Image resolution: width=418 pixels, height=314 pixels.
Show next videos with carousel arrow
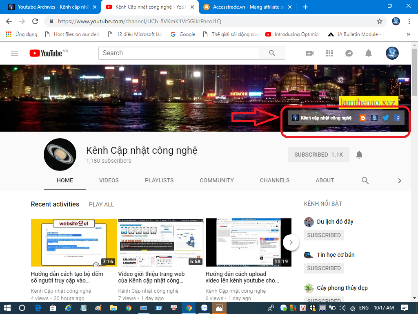[291, 242]
